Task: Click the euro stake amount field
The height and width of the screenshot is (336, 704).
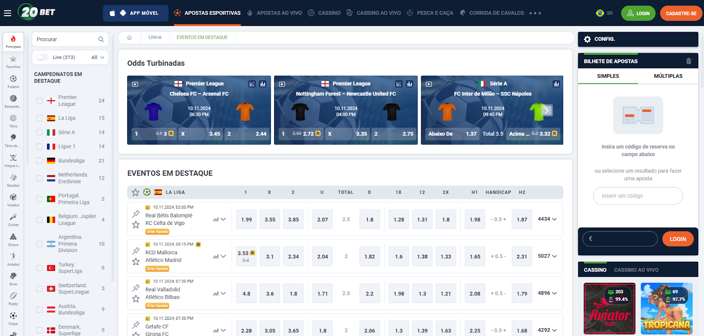Action: pos(620,239)
